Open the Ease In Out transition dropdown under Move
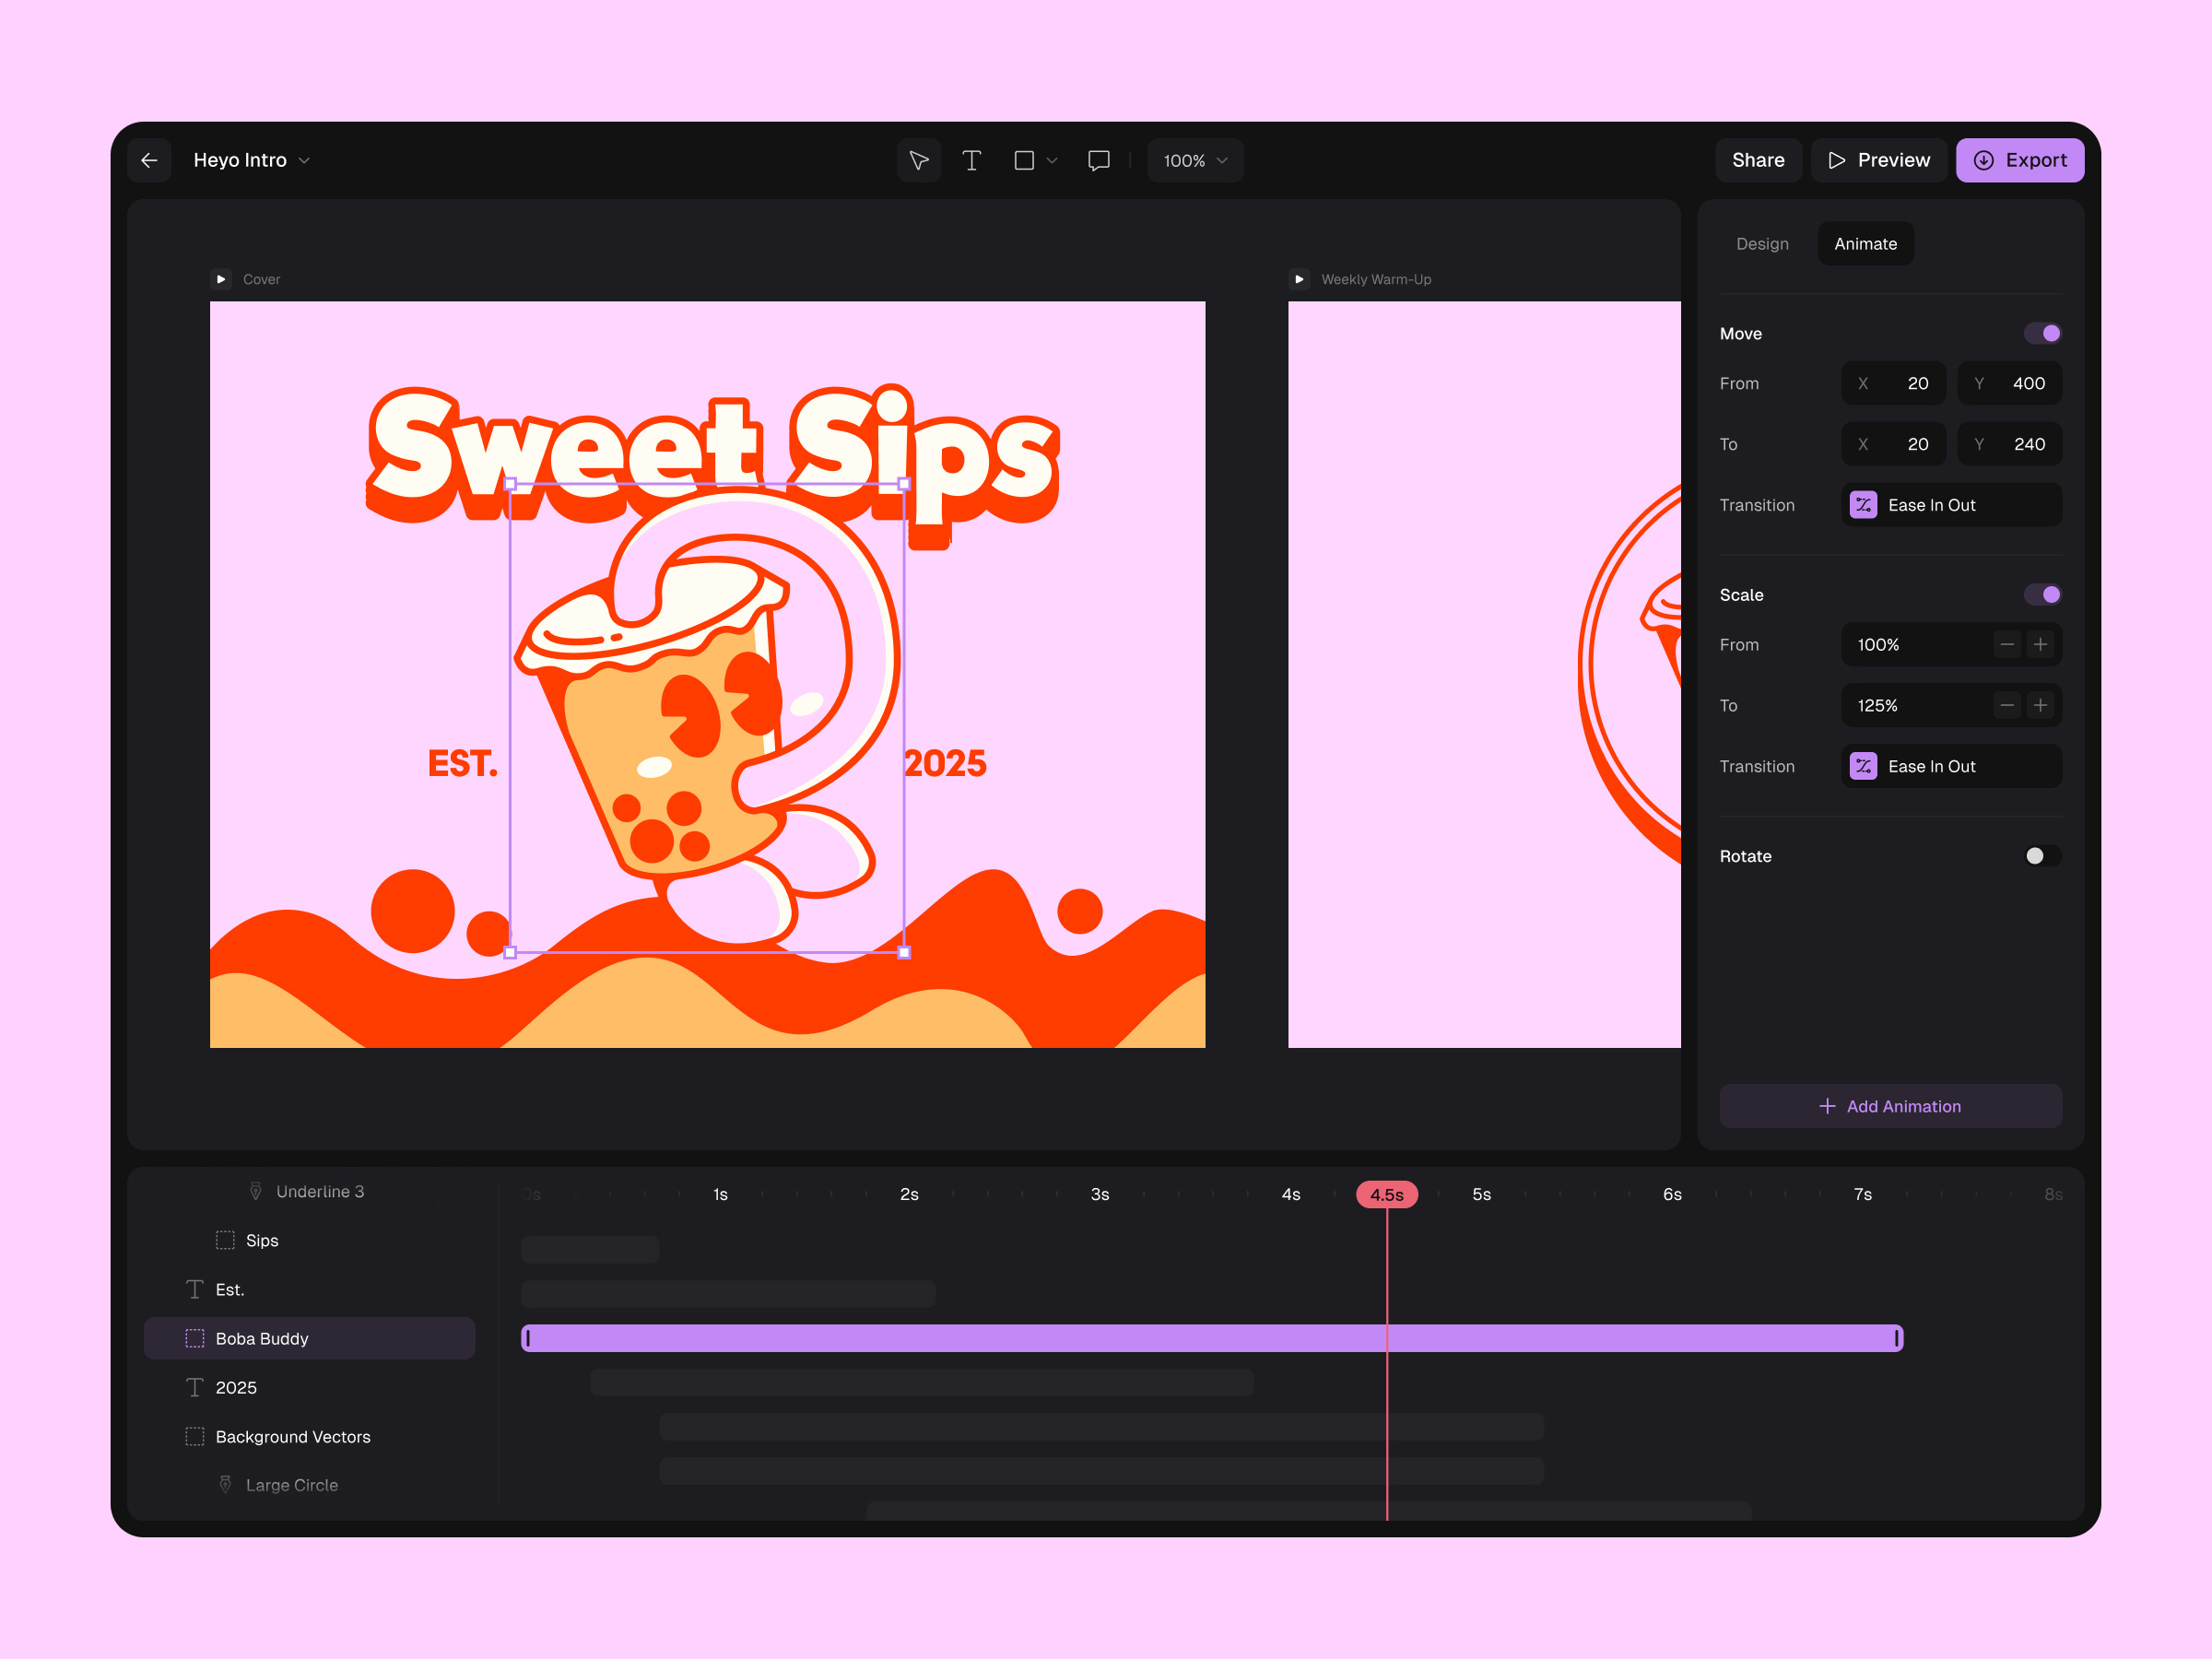 pyautogui.click(x=1950, y=505)
